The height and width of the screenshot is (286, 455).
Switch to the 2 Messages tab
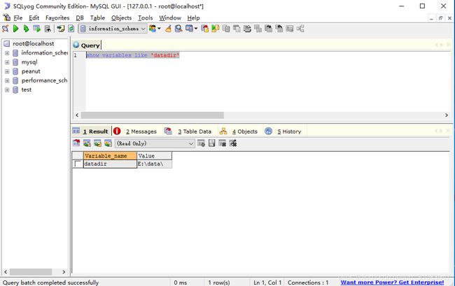coord(141,131)
